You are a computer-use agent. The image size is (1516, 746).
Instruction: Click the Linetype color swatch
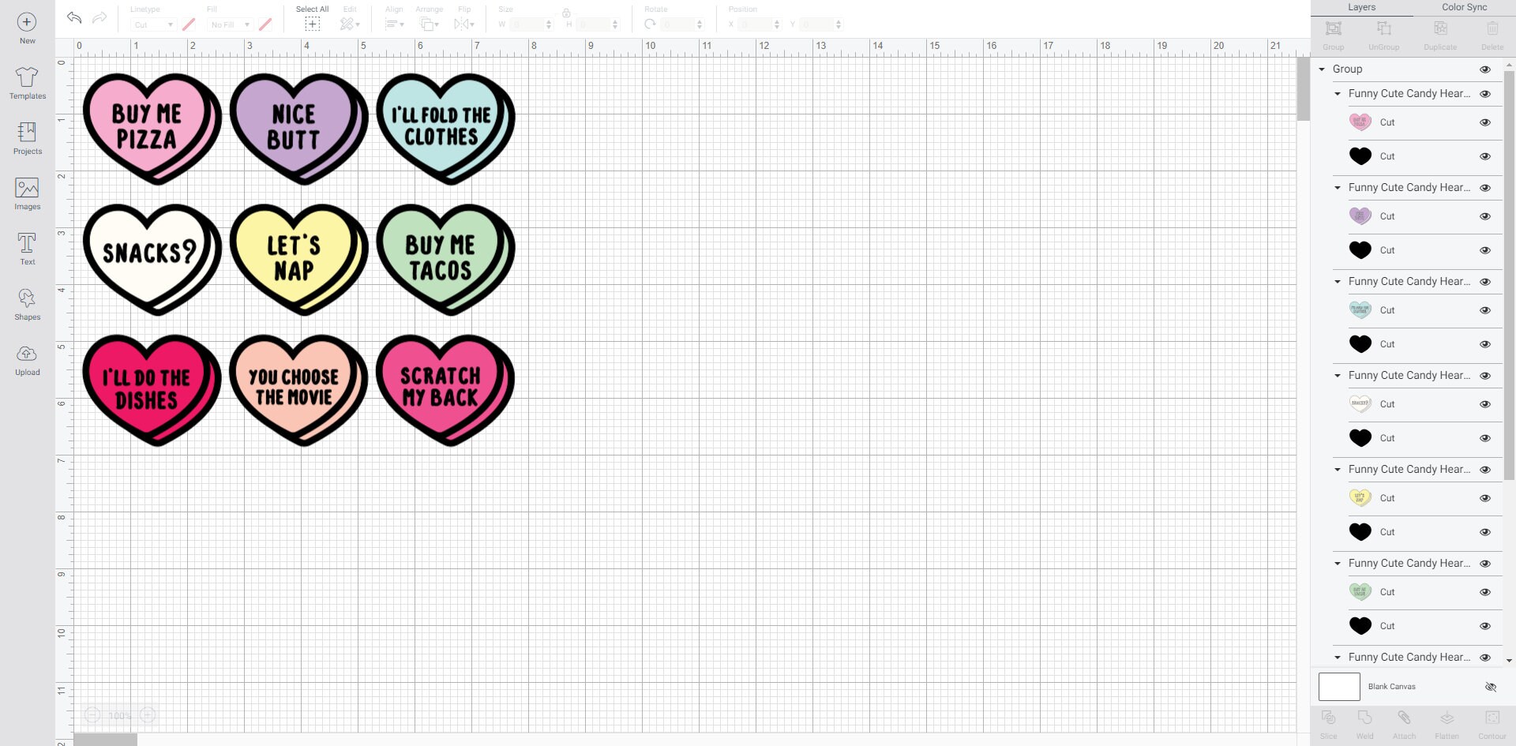coord(188,24)
